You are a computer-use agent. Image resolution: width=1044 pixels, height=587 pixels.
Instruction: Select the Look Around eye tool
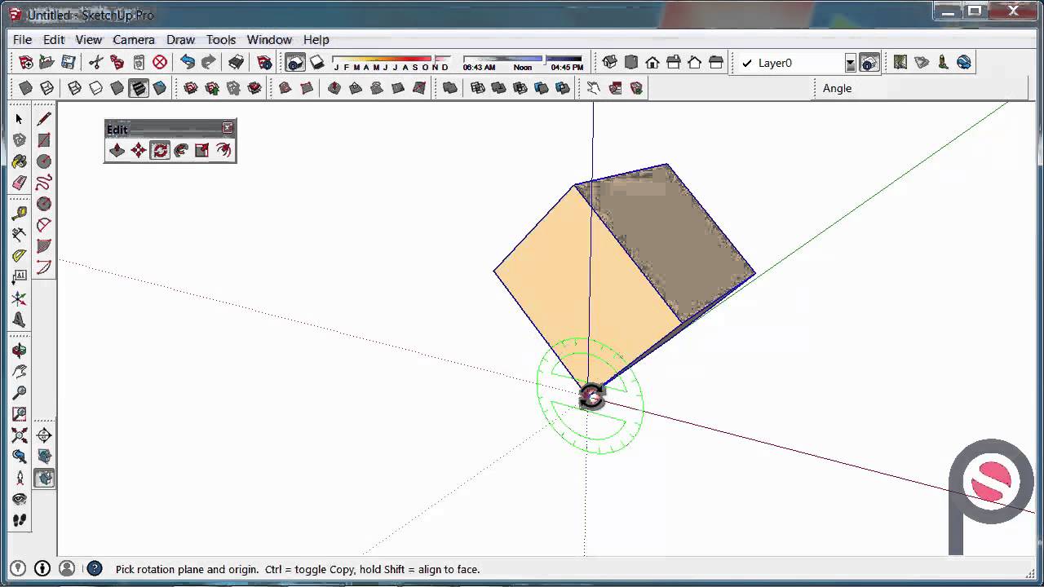point(20,499)
